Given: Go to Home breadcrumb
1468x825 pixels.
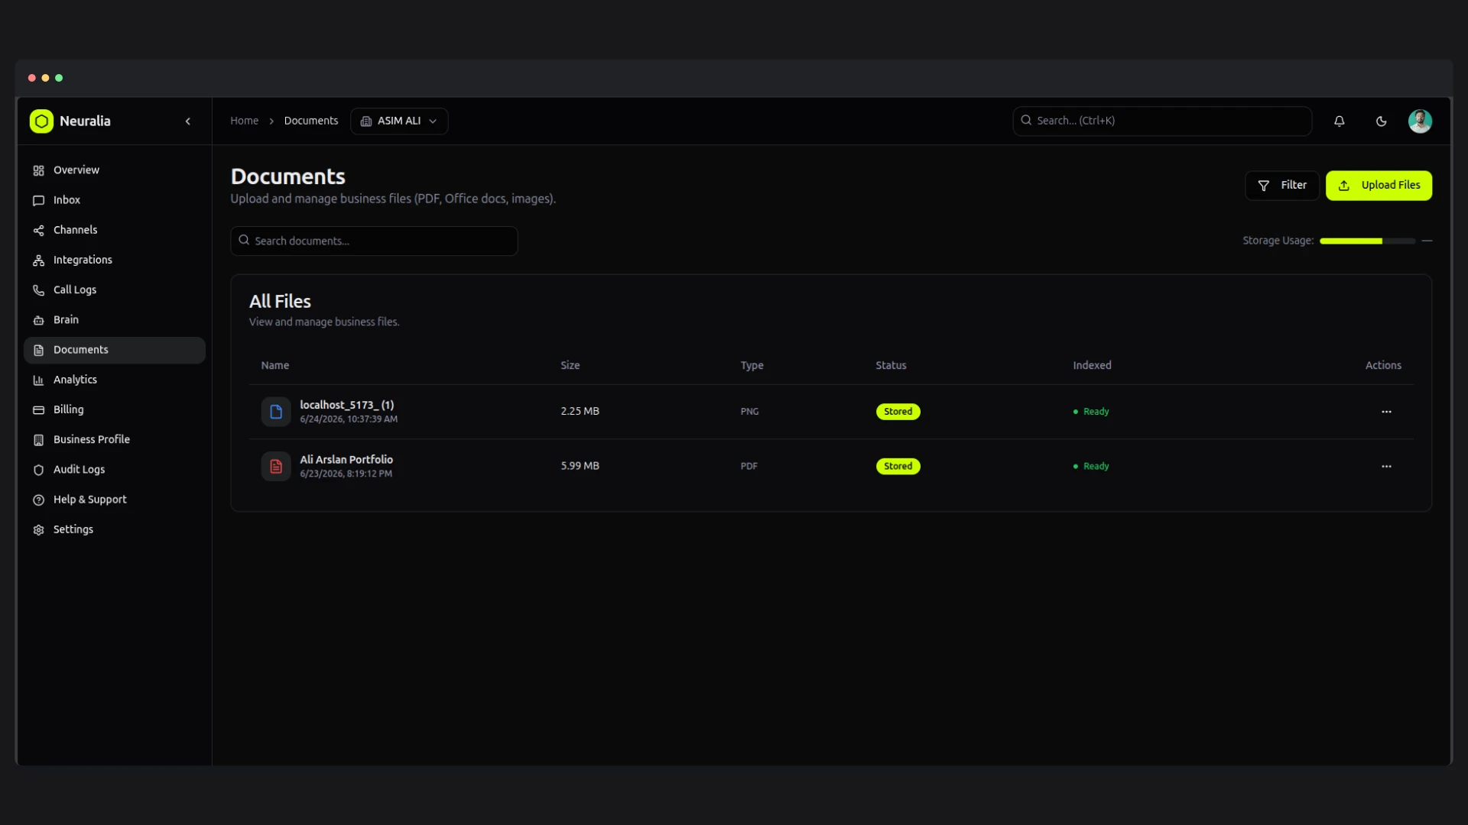Looking at the screenshot, I should coord(245,121).
